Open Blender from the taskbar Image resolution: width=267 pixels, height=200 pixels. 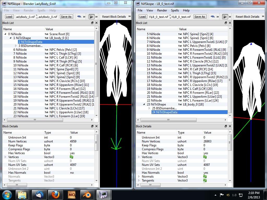pos(88,195)
